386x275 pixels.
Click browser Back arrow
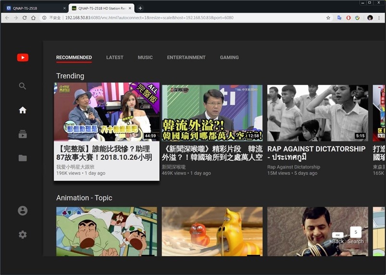click(7, 18)
